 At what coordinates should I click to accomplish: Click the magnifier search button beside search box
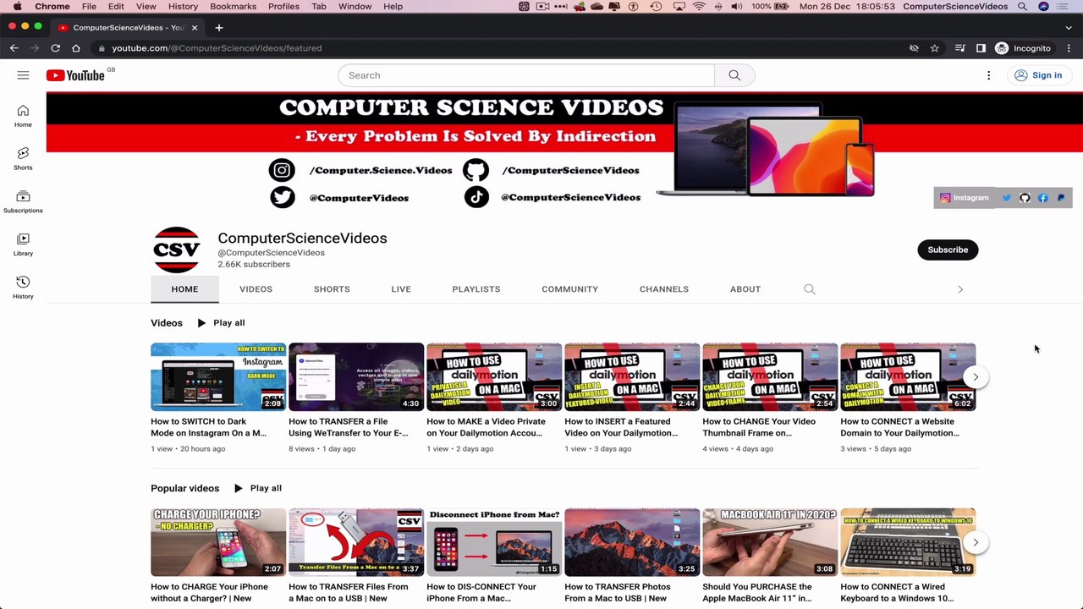coord(734,75)
